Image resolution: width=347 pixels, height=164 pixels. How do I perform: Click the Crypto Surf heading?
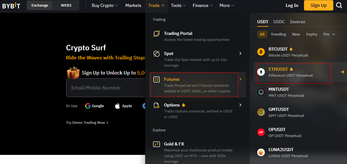(86, 48)
